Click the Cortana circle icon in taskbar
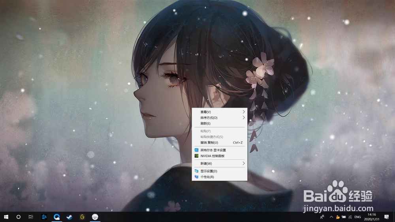 (19, 217)
